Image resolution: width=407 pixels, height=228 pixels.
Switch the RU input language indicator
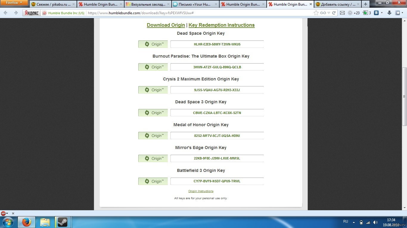tap(346, 221)
